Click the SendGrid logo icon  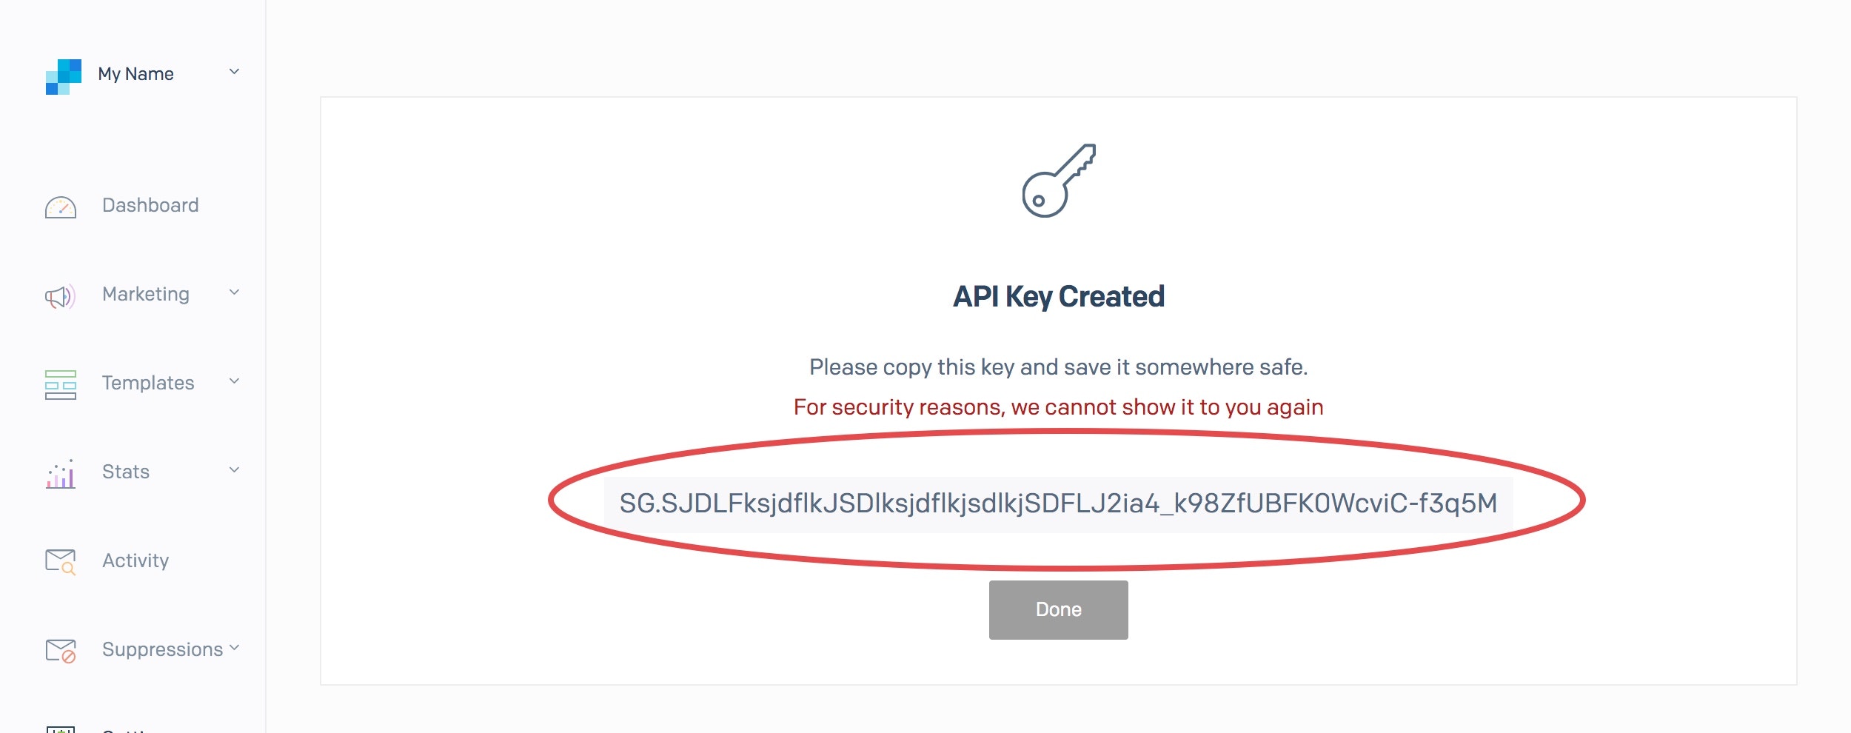[64, 76]
